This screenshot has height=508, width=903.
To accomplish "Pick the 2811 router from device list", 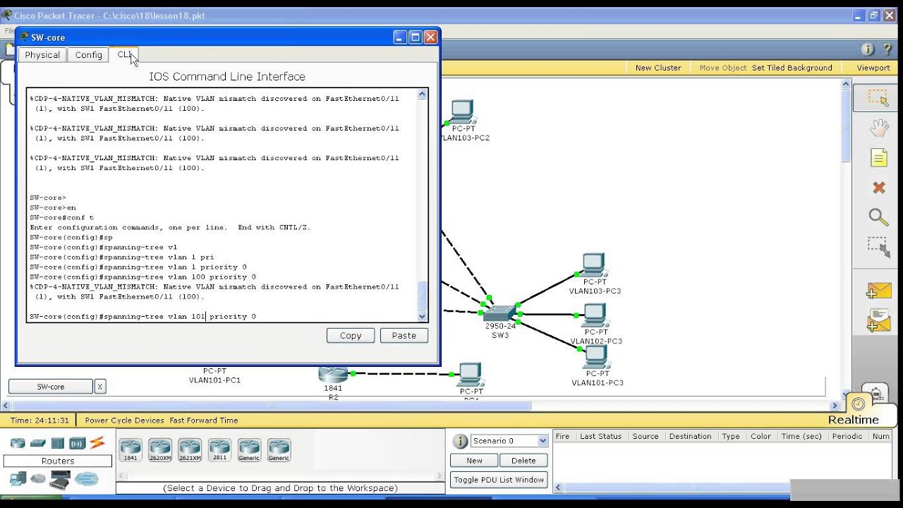I will coord(219,449).
